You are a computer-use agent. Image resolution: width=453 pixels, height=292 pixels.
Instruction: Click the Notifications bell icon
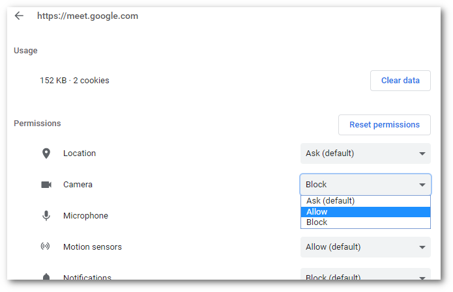[x=46, y=277]
